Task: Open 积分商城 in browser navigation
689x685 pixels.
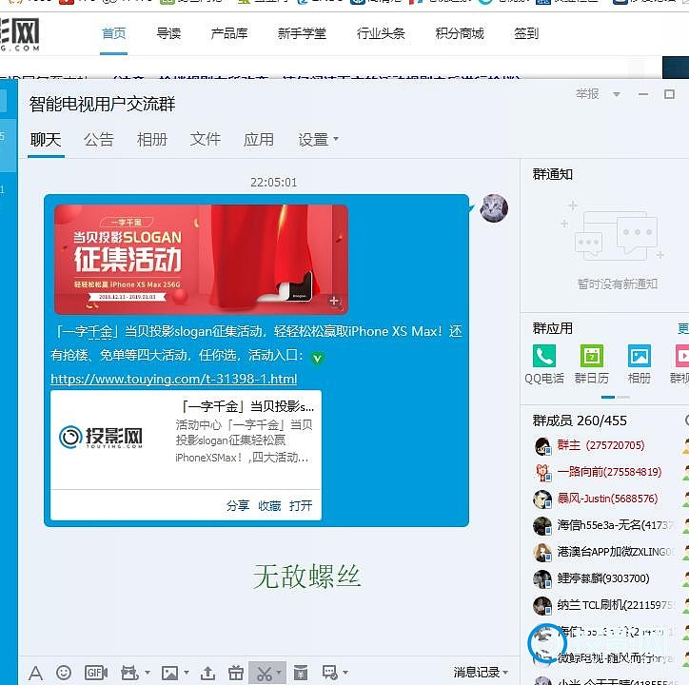Action: (x=460, y=33)
